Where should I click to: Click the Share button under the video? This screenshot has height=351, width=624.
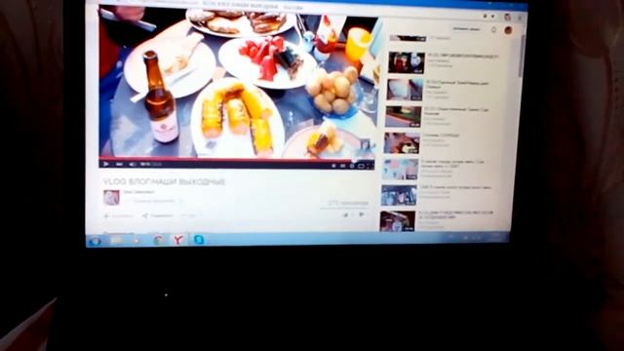pos(158,215)
